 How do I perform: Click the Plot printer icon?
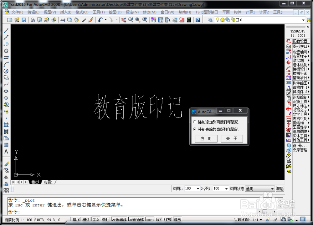[x=33, y=20]
